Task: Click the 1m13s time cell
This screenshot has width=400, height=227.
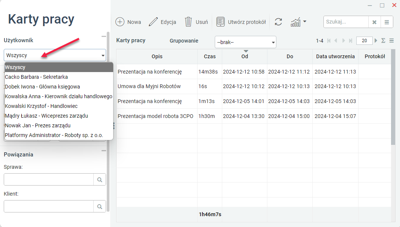Action: coord(210,102)
